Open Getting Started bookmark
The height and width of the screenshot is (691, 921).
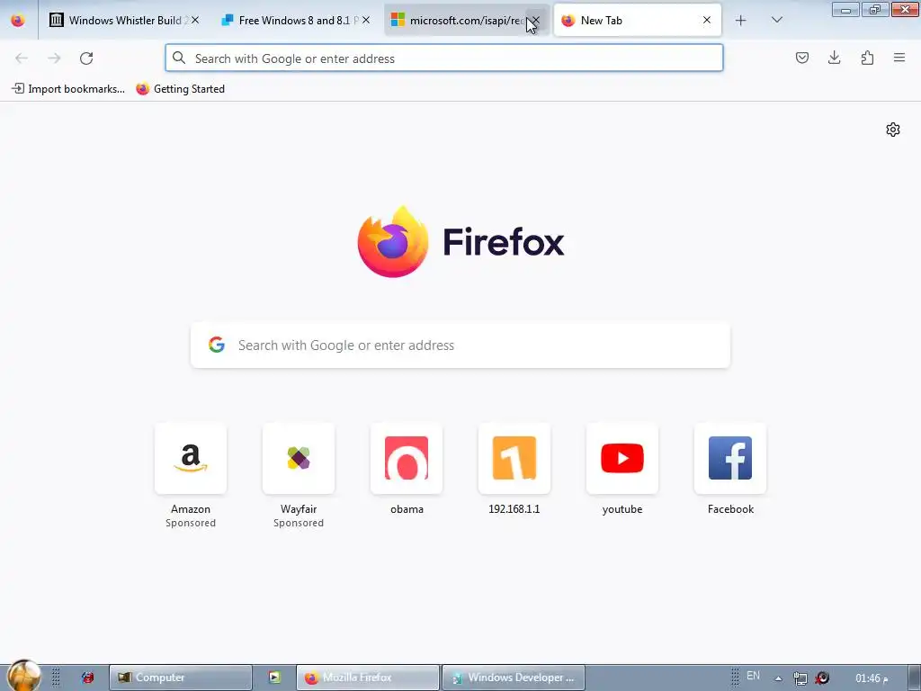(180, 89)
